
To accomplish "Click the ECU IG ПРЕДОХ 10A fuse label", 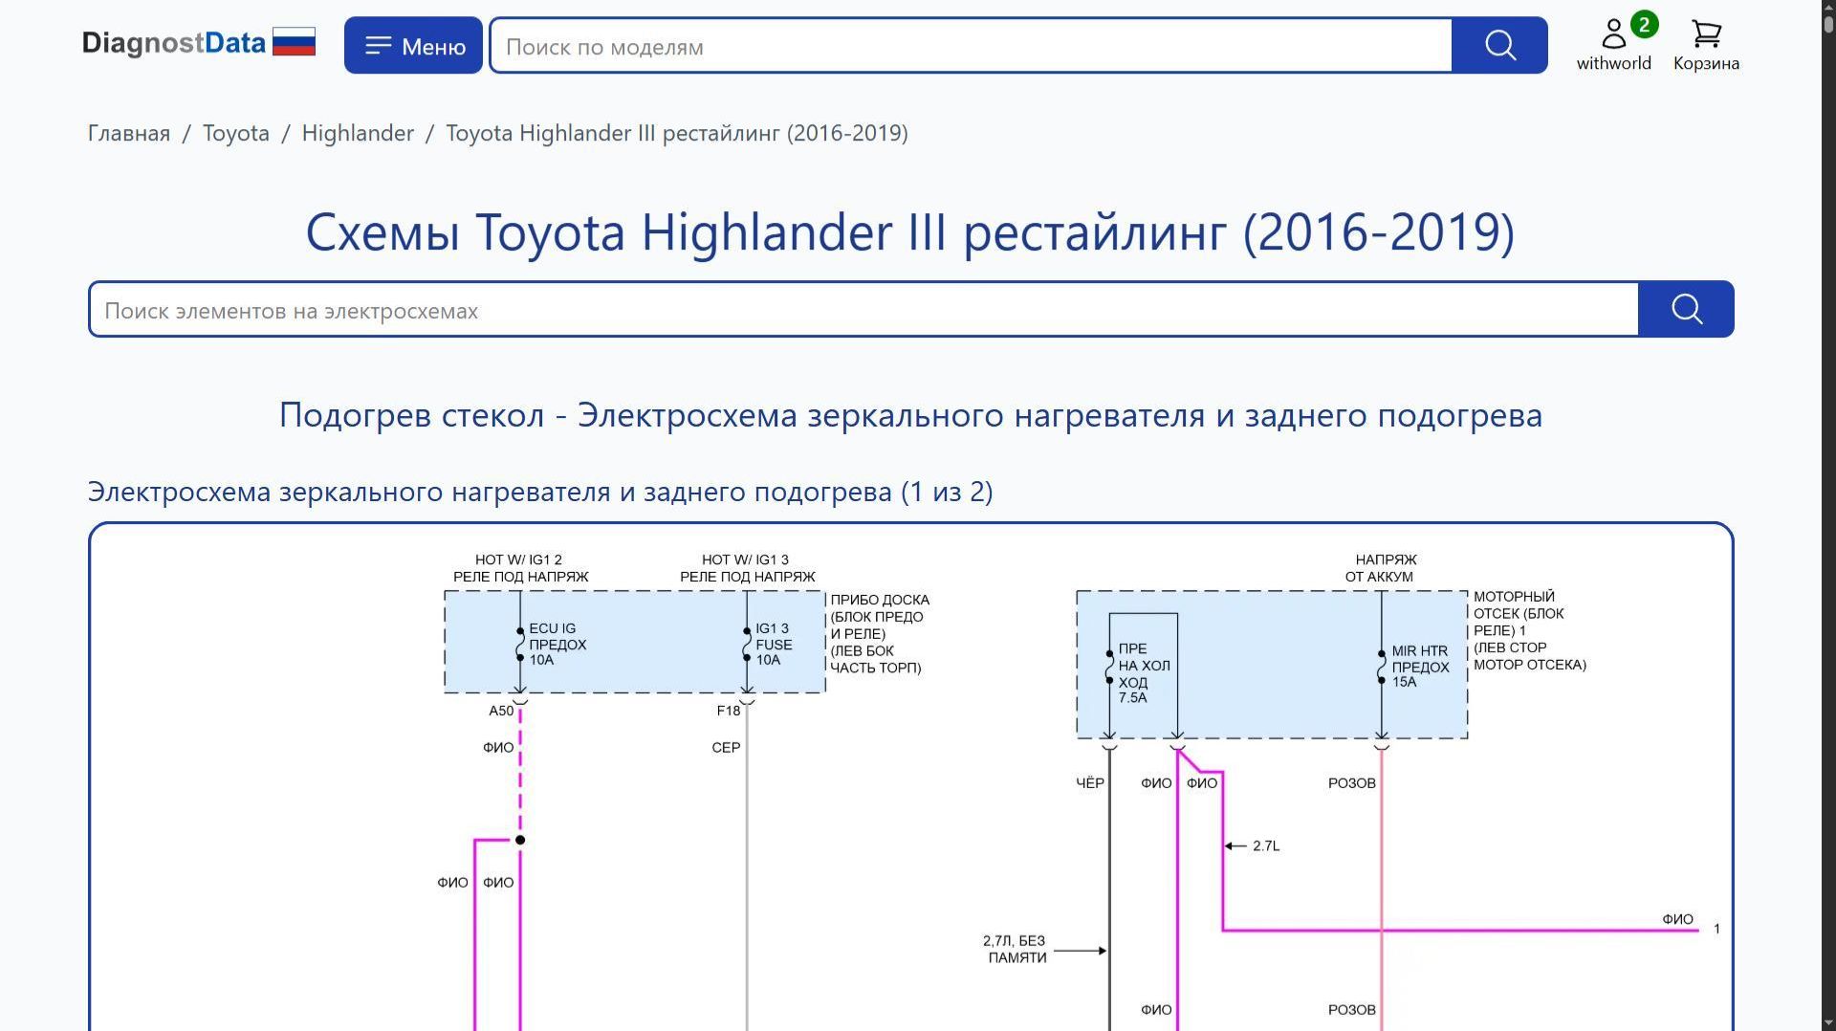I will pos(557,644).
